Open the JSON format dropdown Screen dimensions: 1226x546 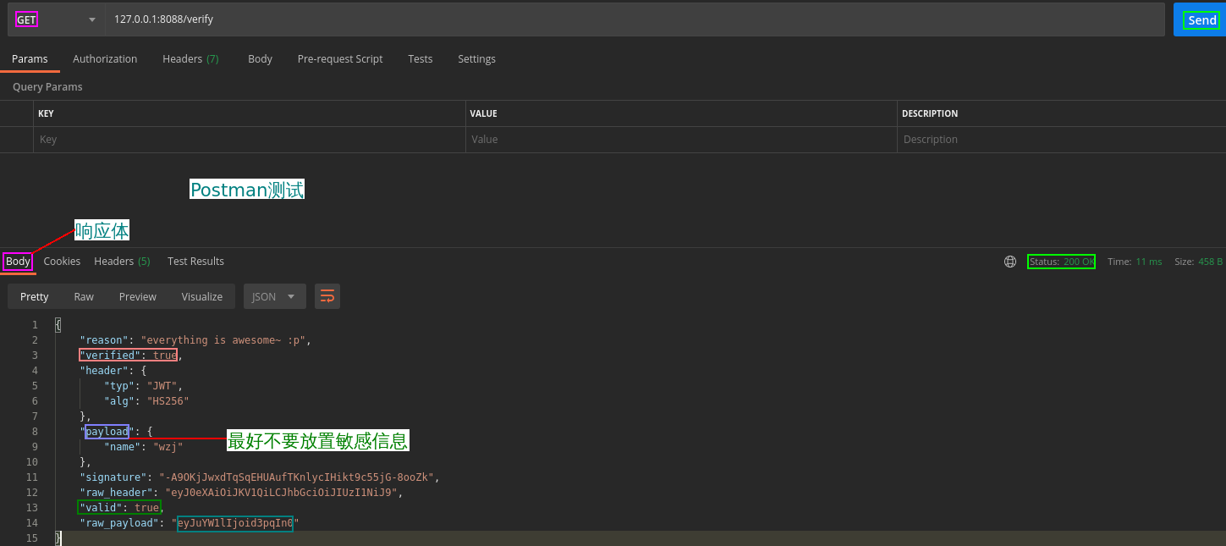274,296
